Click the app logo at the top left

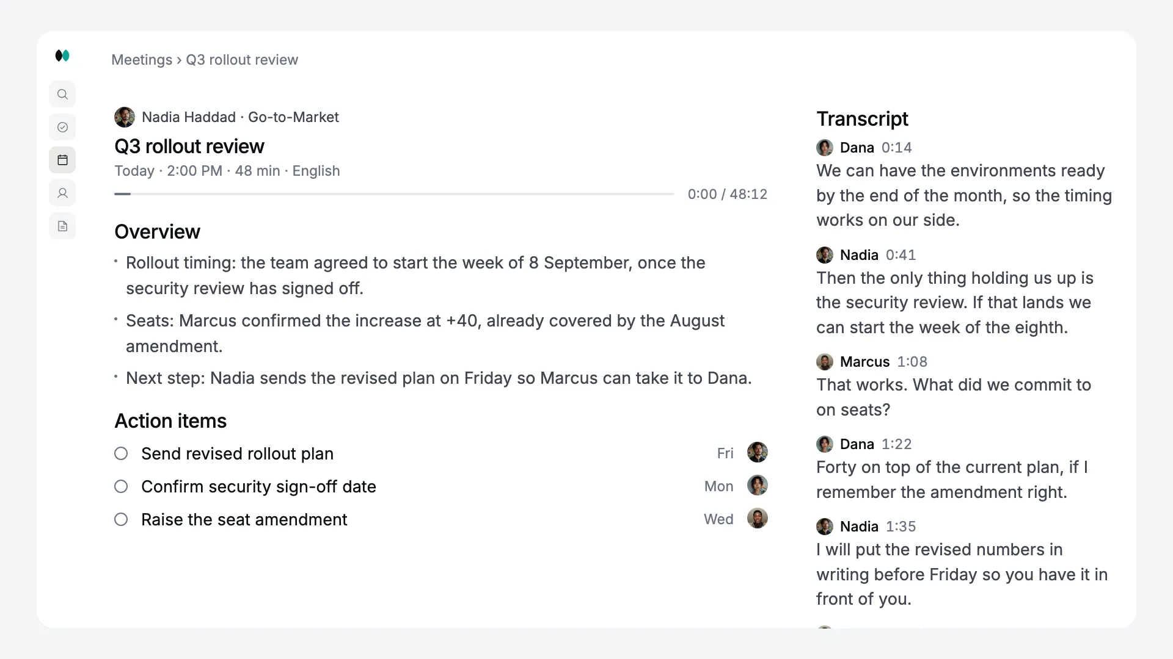click(x=62, y=56)
